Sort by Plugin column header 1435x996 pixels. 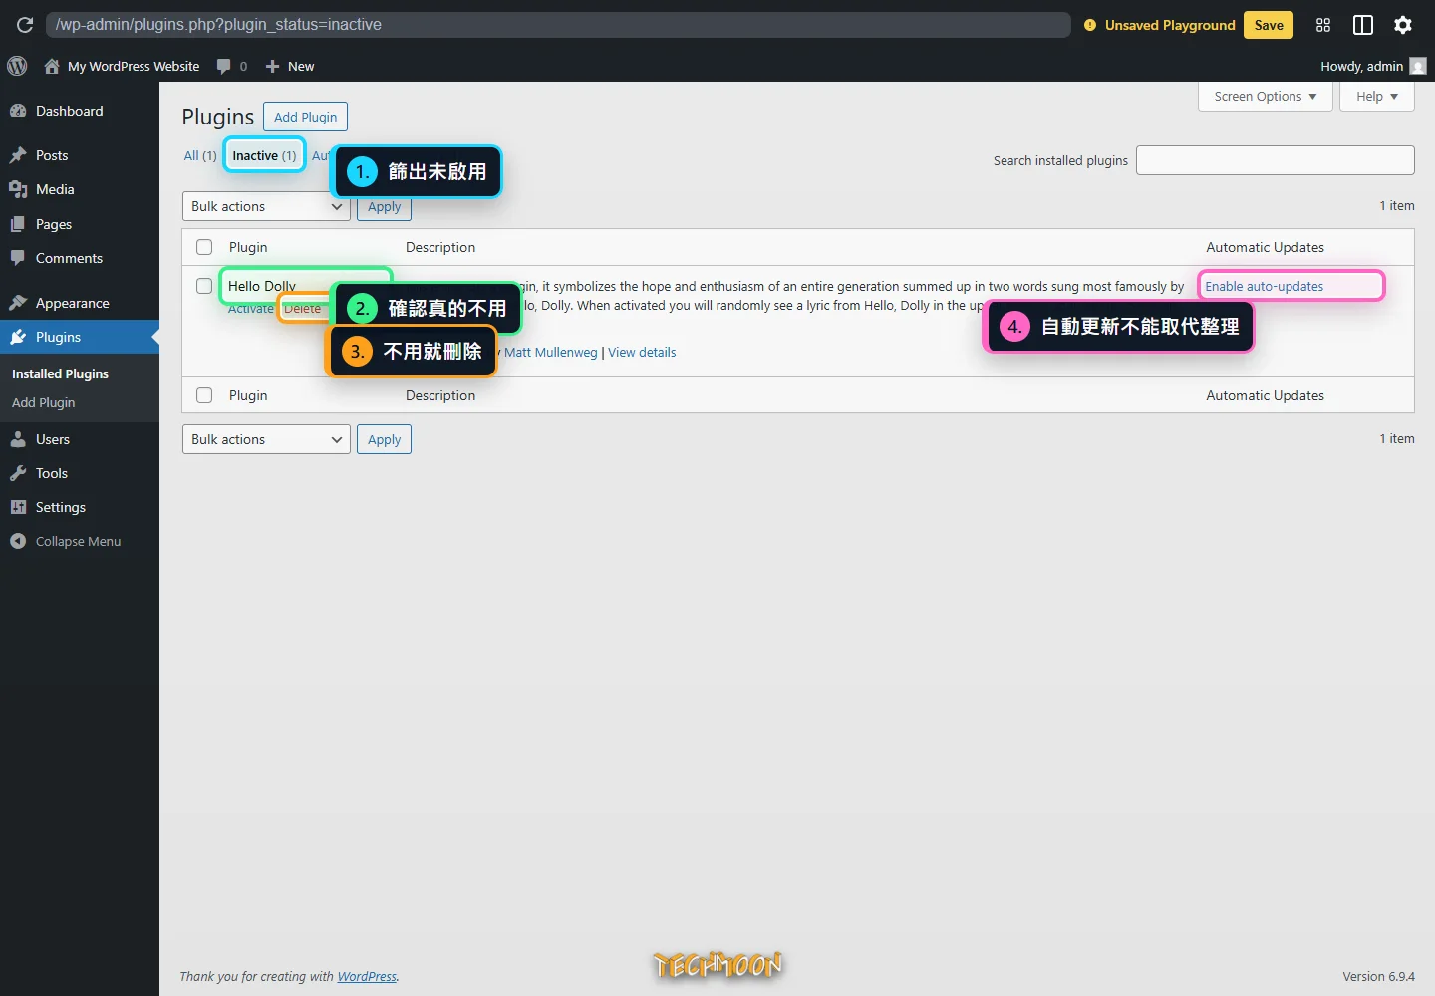(248, 247)
